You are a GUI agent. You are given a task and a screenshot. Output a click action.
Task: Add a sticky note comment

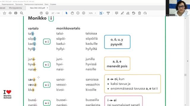click(x=117, y=13)
